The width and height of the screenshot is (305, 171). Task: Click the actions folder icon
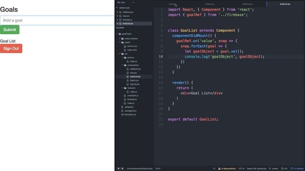coord(125,57)
